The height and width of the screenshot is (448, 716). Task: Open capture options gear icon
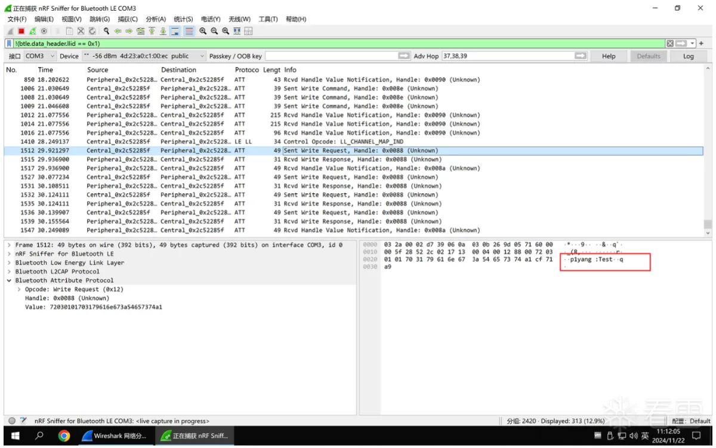tap(44, 31)
